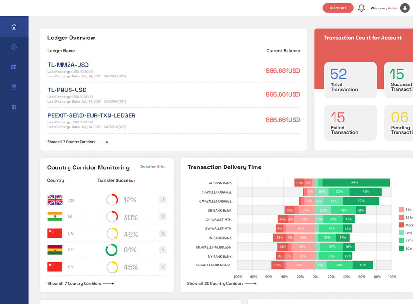Select the 5 min legend color swatch

click(x=401, y=240)
